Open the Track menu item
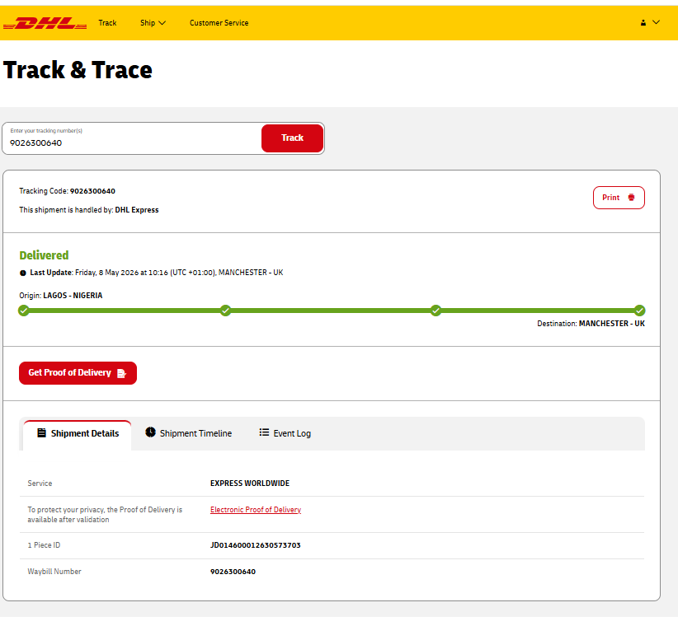Viewport: 678px width, 626px height. click(x=107, y=23)
